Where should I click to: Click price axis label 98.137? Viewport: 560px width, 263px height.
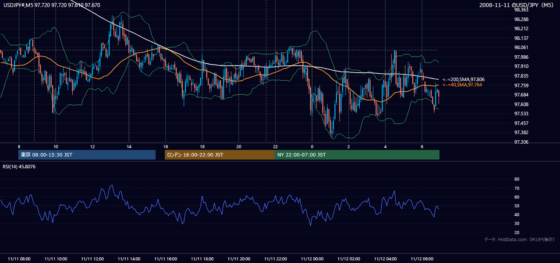pyautogui.click(x=521, y=38)
